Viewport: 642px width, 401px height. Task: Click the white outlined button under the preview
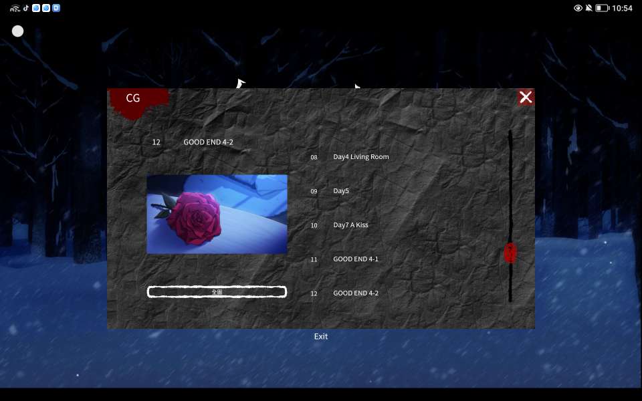coord(217,292)
